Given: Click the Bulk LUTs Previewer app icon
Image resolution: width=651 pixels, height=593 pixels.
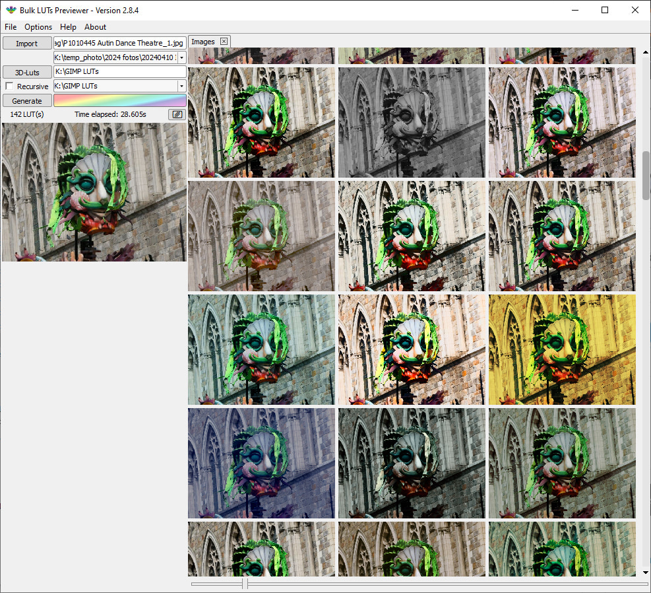Looking at the screenshot, I should (11, 10).
